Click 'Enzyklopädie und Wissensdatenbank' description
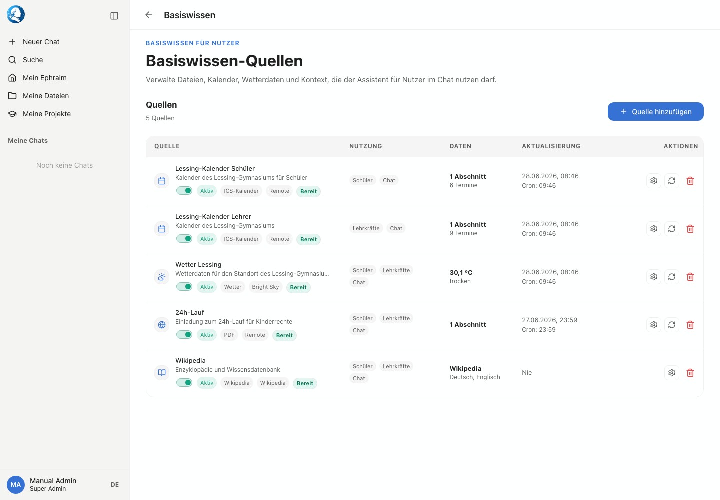 point(227,370)
